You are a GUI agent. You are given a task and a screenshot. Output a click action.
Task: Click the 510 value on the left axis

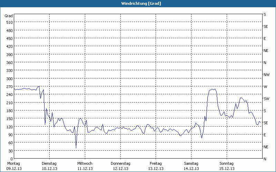click(10, 22)
